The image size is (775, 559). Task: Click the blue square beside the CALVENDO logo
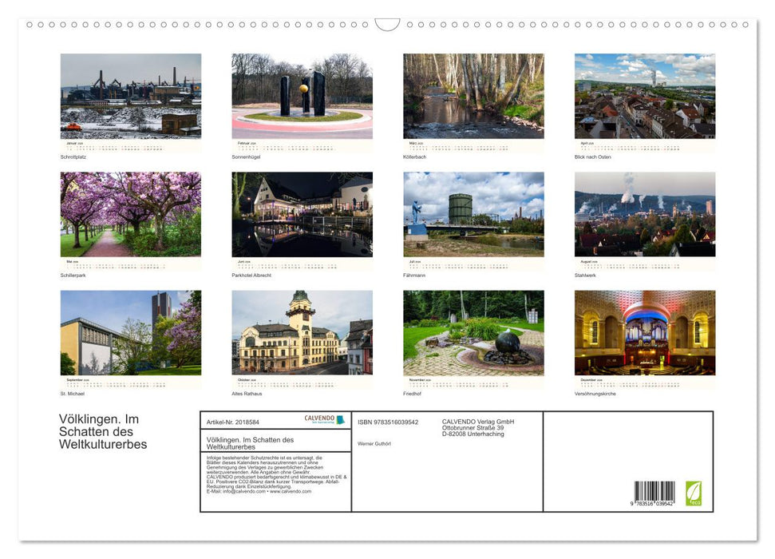point(340,419)
